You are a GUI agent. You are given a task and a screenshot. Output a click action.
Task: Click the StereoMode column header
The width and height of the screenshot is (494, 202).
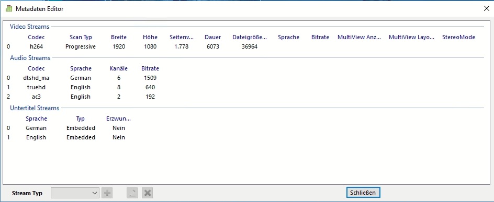pos(458,37)
